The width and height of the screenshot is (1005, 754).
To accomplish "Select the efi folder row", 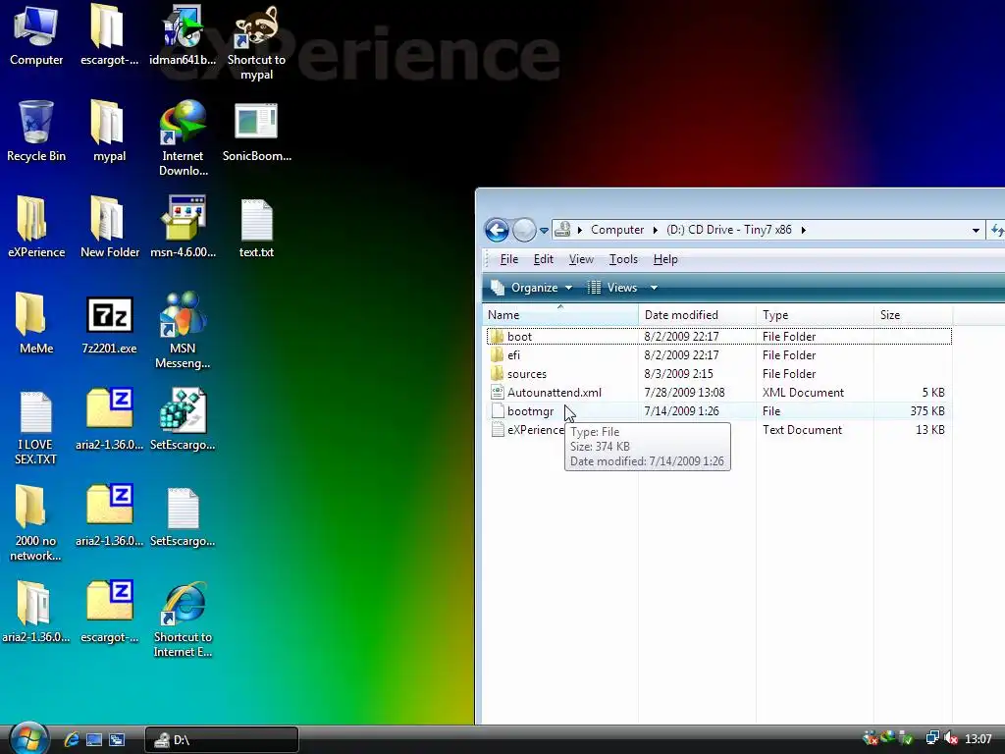I will [x=719, y=355].
